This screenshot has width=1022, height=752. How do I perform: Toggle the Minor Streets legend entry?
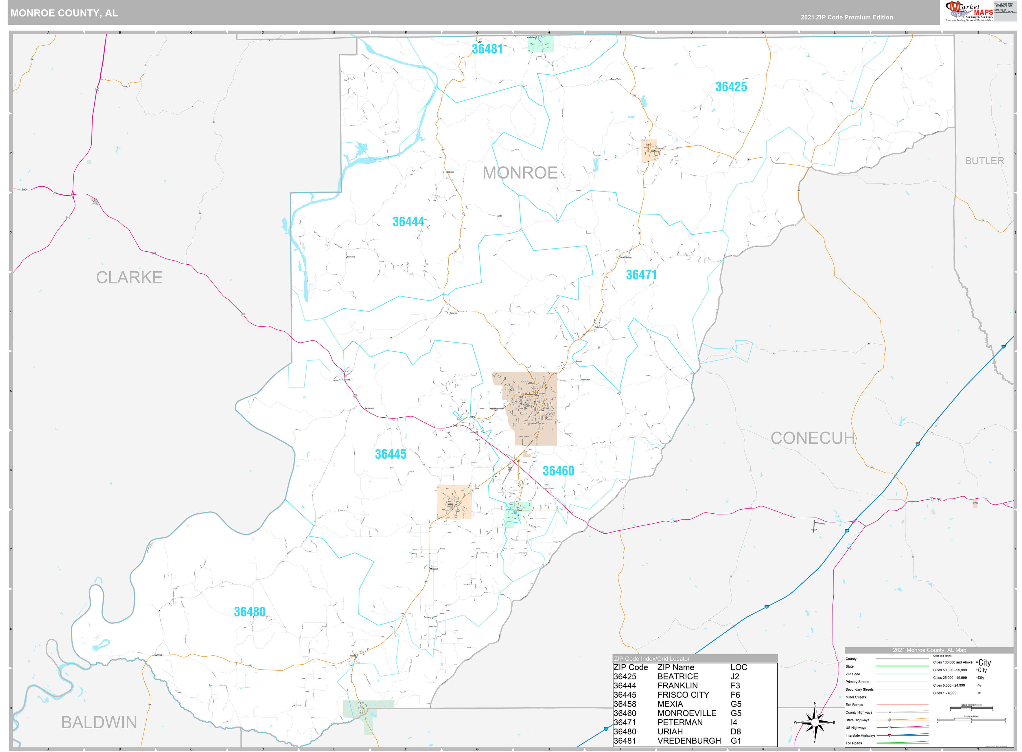coord(856,697)
